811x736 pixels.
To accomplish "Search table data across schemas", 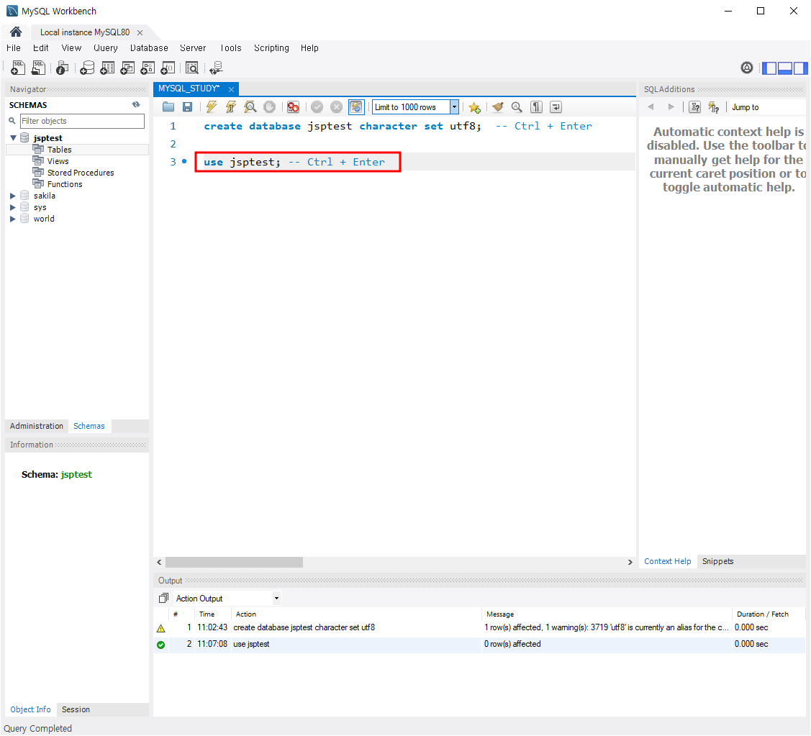I will 192,68.
